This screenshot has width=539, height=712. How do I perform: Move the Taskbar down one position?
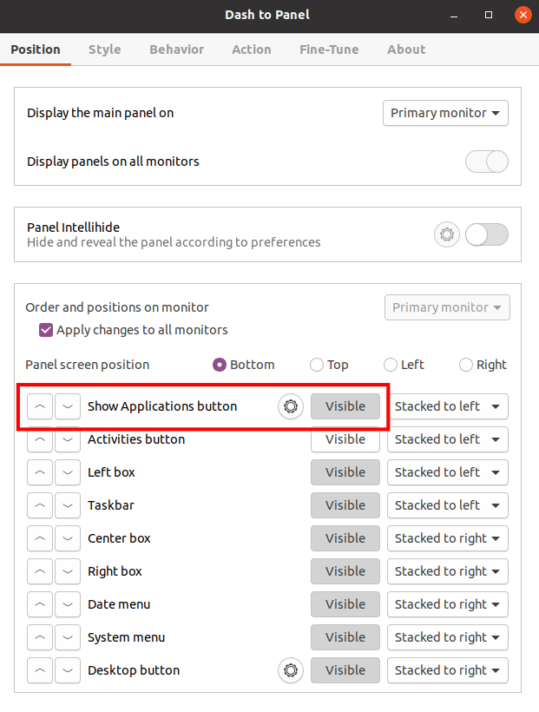pyautogui.click(x=67, y=505)
